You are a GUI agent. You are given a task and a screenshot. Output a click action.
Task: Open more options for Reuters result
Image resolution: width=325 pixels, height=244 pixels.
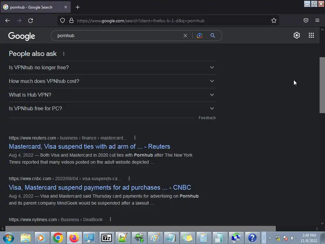(135, 138)
